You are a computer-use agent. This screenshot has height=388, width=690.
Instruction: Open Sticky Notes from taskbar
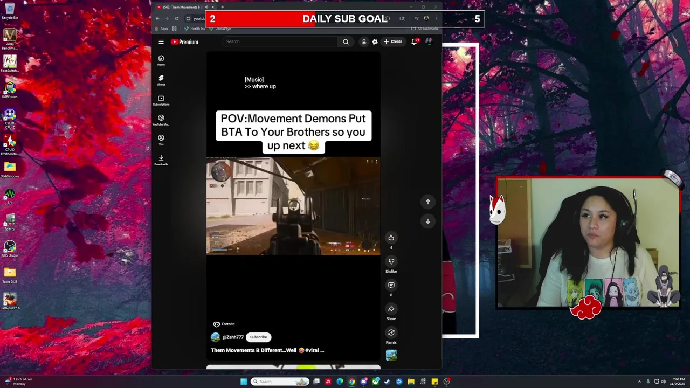click(434, 382)
